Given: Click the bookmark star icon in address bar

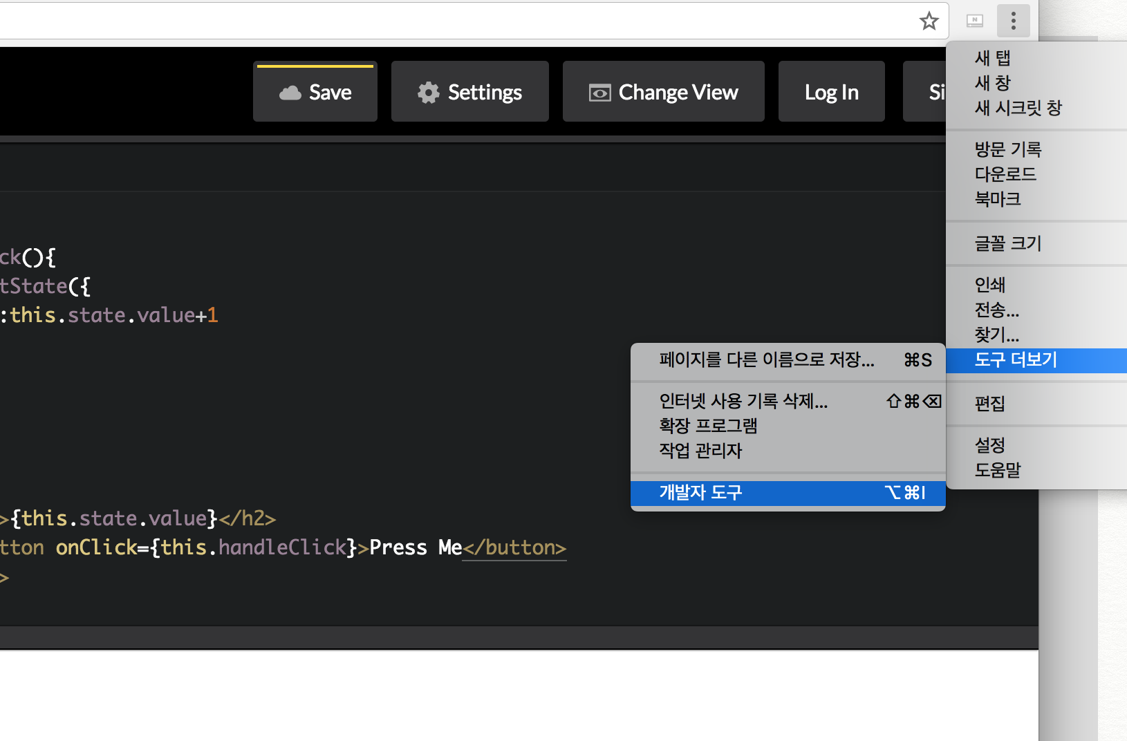Looking at the screenshot, I should point(929,21).
